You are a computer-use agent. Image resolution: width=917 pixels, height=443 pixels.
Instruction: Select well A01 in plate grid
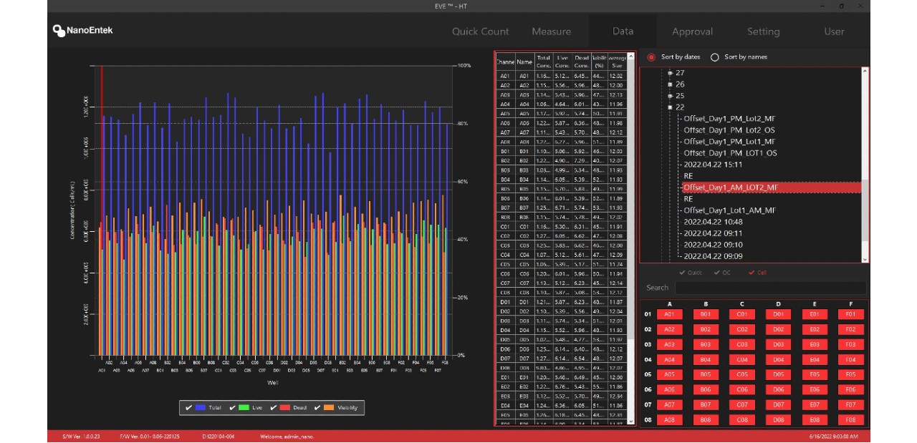pyautogui.click(x=669, y=314)
